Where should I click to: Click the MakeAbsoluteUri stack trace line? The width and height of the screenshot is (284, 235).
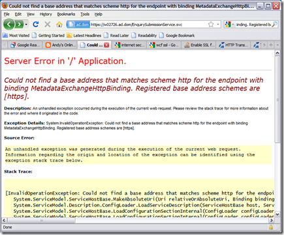(x=144, y=199)
